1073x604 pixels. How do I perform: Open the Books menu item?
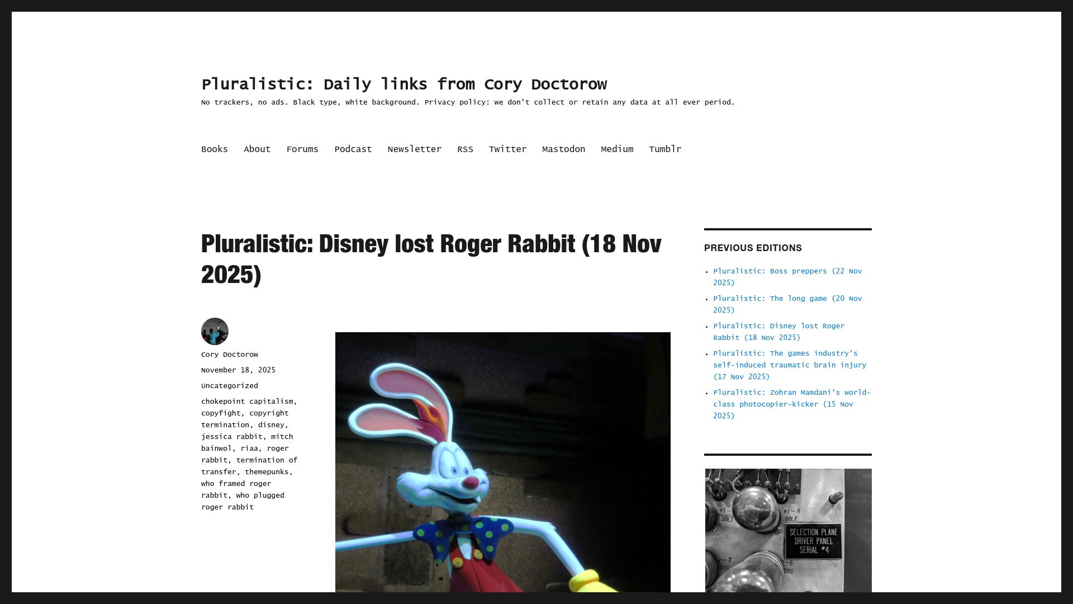[215, 149]
